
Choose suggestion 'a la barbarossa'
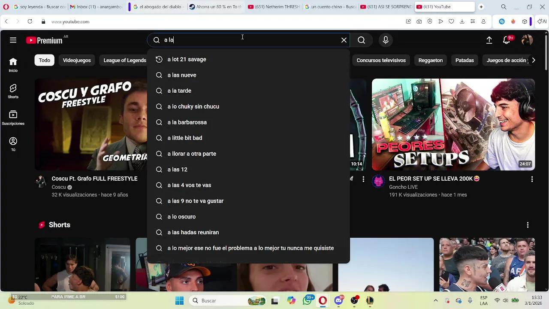tap(248, 122)
